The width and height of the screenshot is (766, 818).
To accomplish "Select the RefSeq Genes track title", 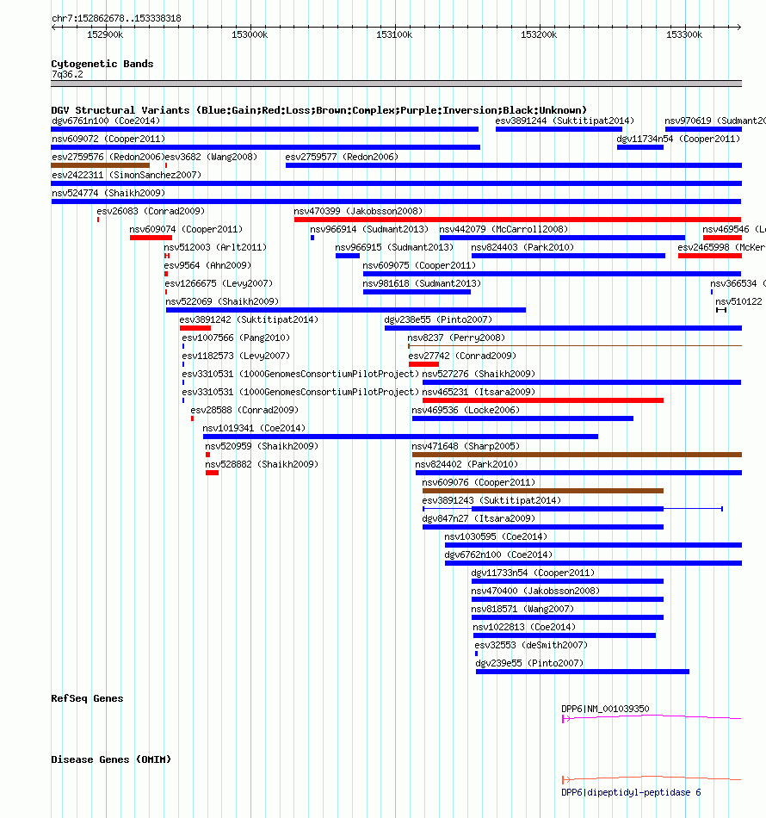I will tap(87, 698).
